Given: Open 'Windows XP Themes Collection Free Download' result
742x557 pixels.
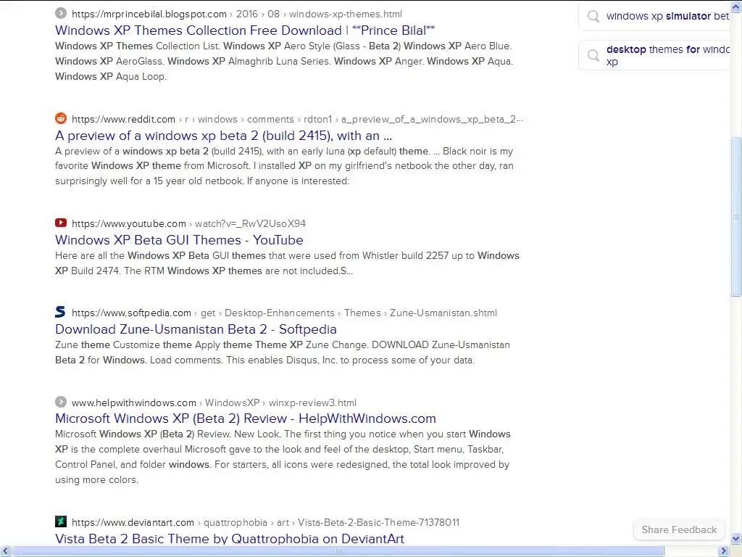Looking at the screenshot, I should (x=245, y=30).
